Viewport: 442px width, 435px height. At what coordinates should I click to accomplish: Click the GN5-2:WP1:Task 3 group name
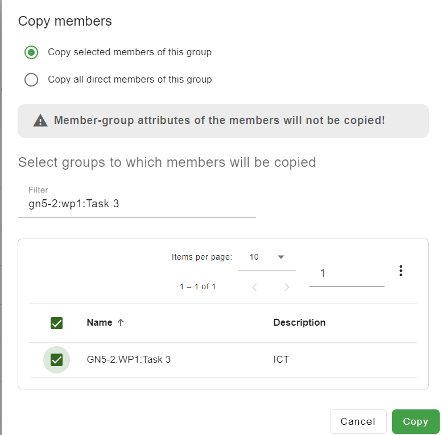click(129, 360)
